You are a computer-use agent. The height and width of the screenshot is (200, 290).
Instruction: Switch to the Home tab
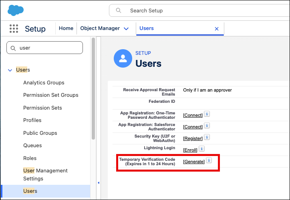click(x=66, y=28)
